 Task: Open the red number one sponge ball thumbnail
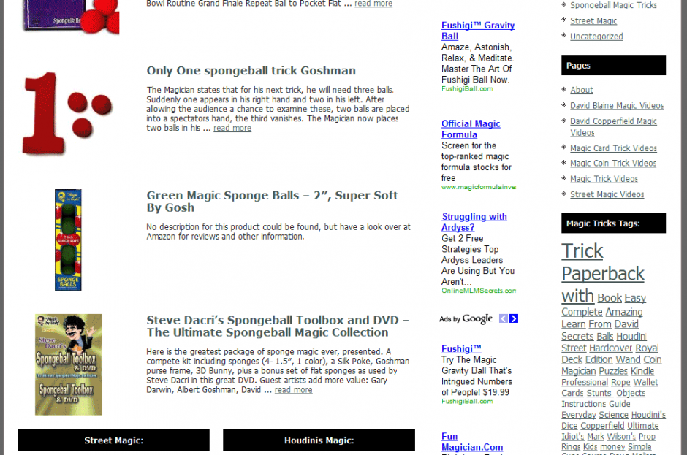pyautogui.click(x=68, y=114)
